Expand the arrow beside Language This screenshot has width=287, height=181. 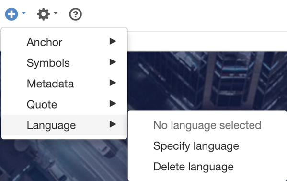pyautogui.click(x=113, y=124)
